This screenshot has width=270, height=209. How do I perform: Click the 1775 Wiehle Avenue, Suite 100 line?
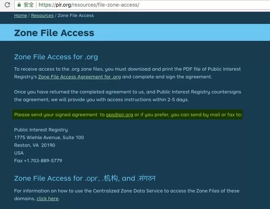click(x=49, y=138)
